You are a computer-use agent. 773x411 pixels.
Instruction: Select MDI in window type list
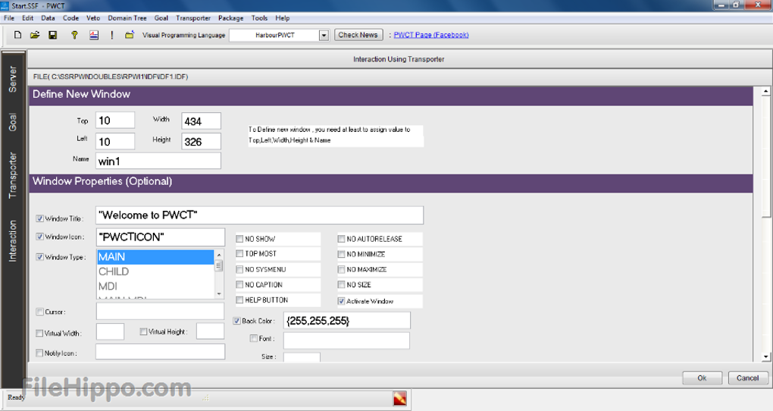[156, 286]
